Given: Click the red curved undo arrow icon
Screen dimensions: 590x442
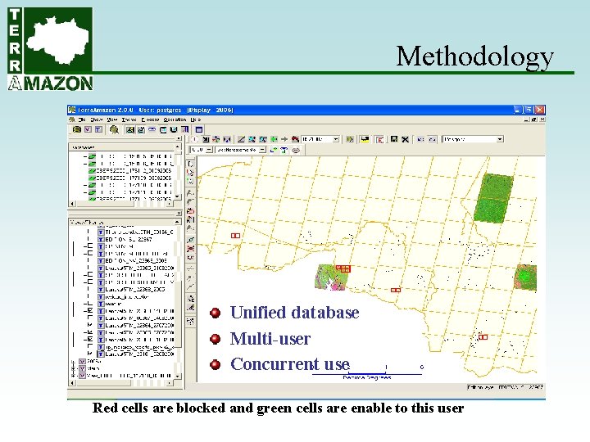Looking at the screenshot, I should pyautogui.click(x=295, y=139).
